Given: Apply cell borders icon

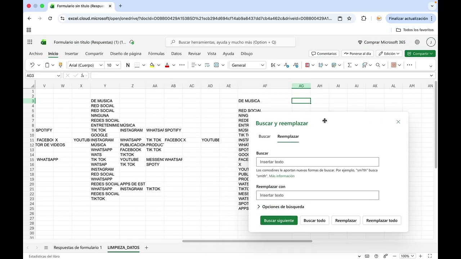Looking at the screenshot, I should pos(137,65).
